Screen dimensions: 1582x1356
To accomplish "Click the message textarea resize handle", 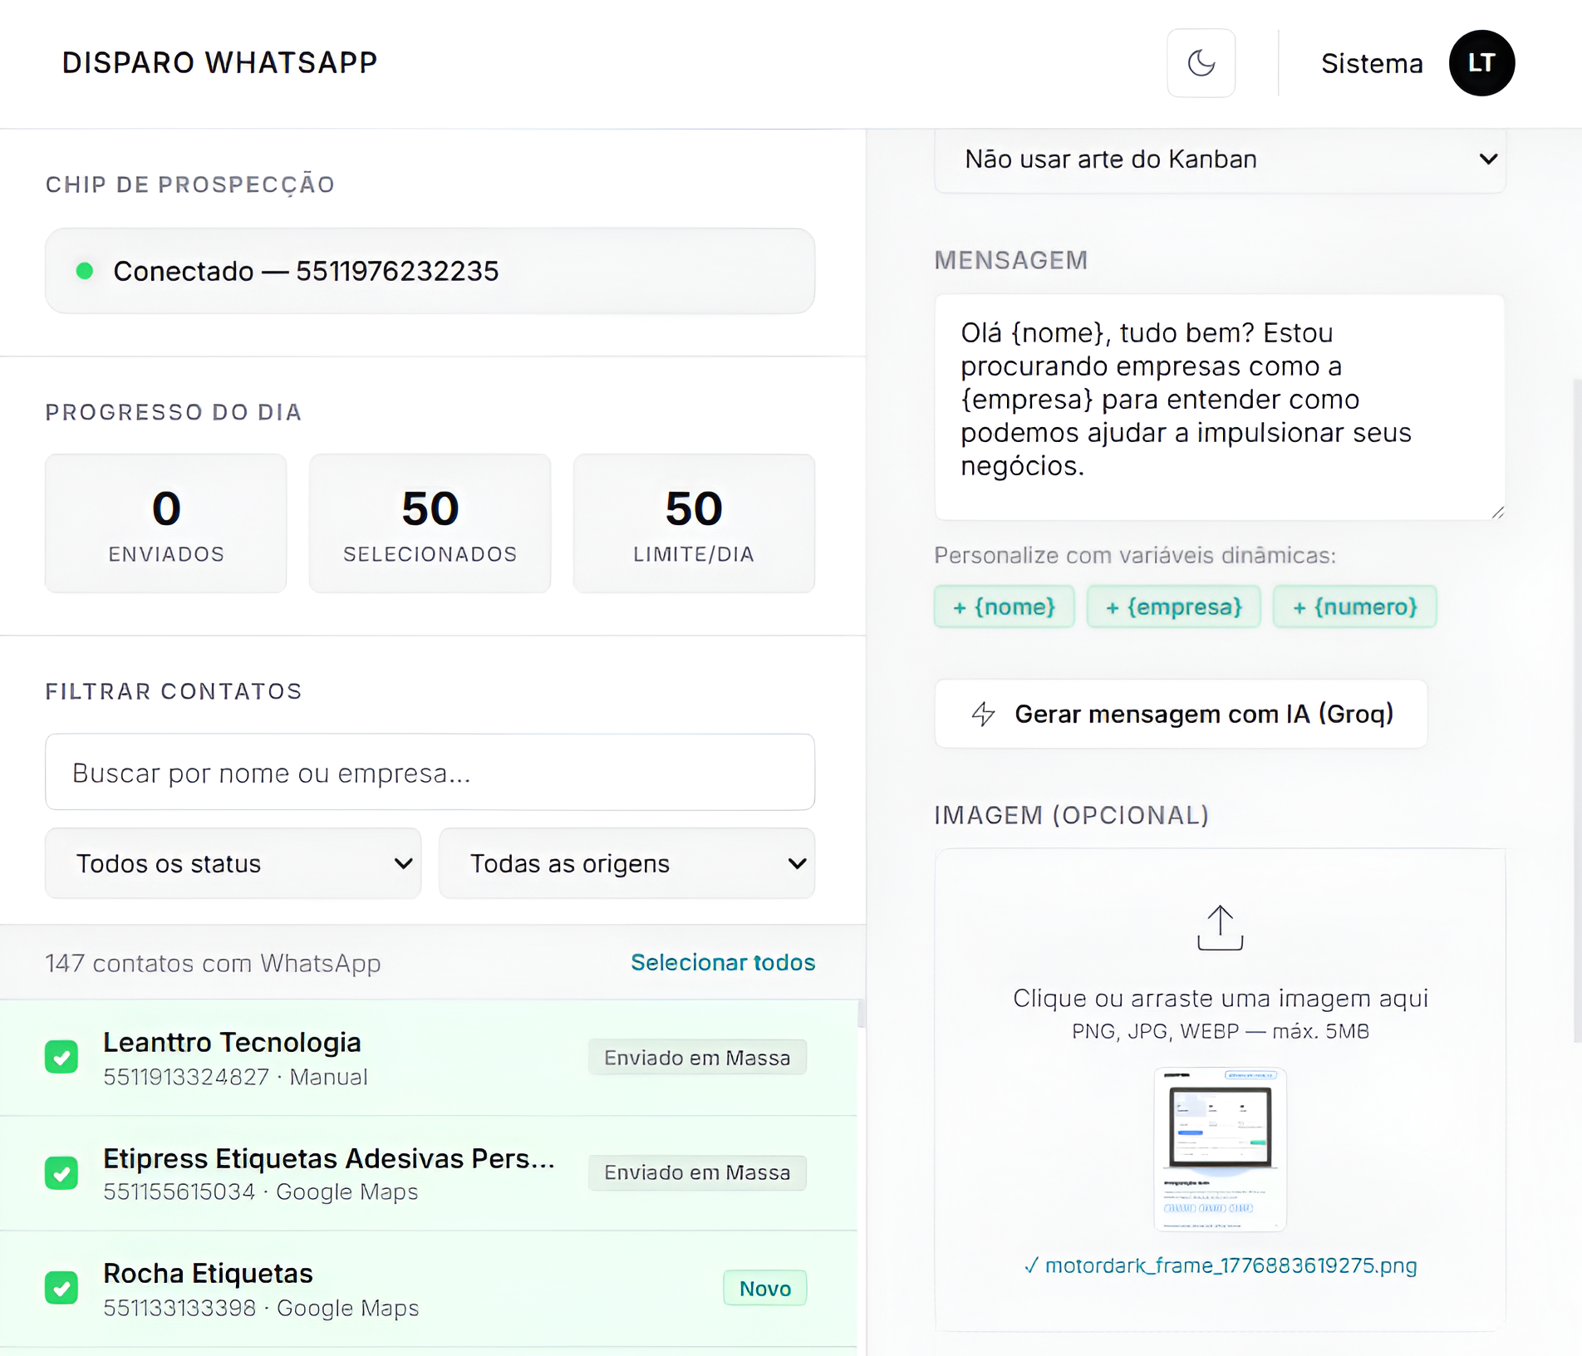I will 1497,513.
